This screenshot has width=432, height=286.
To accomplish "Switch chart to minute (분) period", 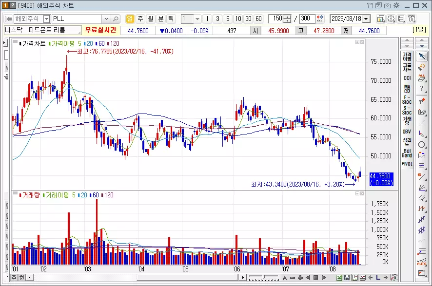I will 161,19.
